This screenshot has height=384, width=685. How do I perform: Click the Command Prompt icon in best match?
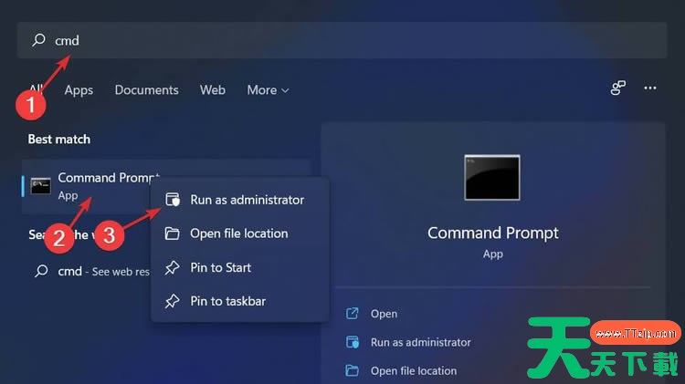pos(40,186)
